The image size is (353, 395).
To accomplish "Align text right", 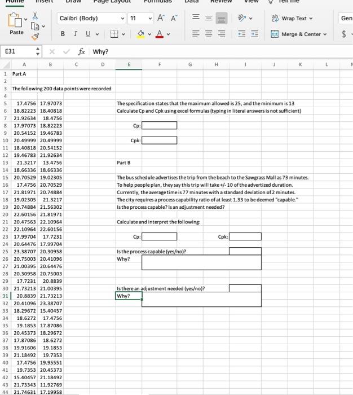I will (x=222, y=34).
